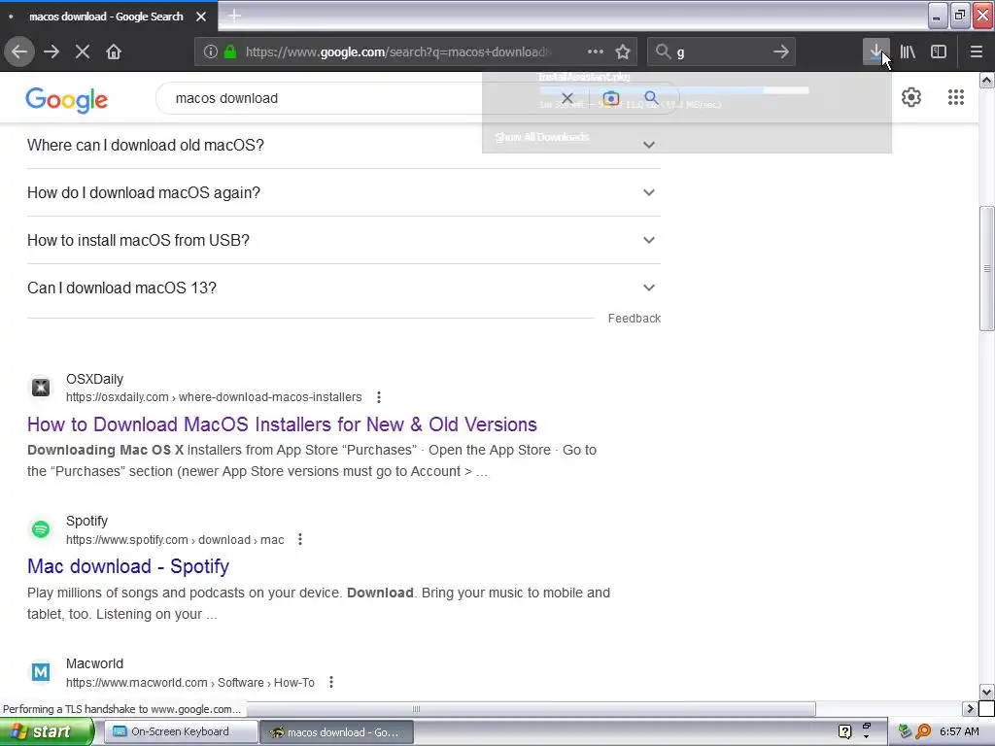Screen dimensions: 995x746
Task: Bookmark this page with the star icon
Action: click(623, 52)
